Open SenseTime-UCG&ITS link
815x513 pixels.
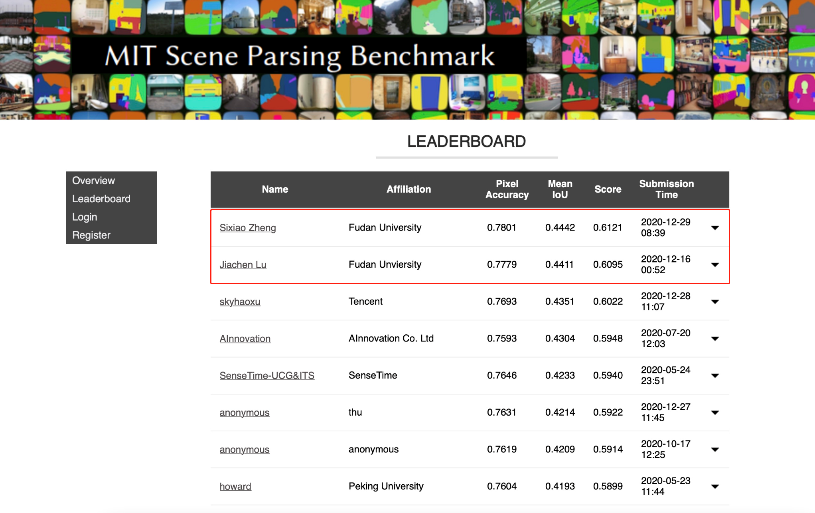(x=267, y=376)
